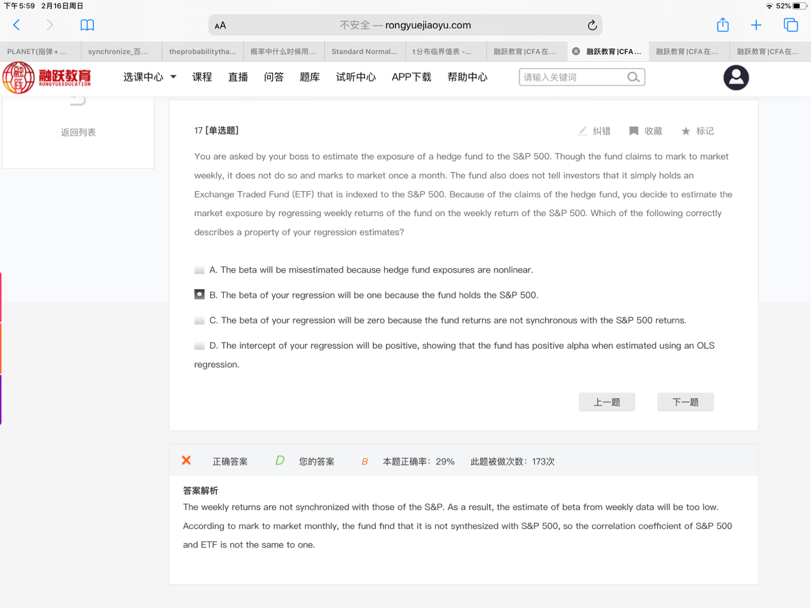Open Safari AA reader options menu
Viewport: 811px width, 608px height.
pyautogui.click(x=220, y=25)
